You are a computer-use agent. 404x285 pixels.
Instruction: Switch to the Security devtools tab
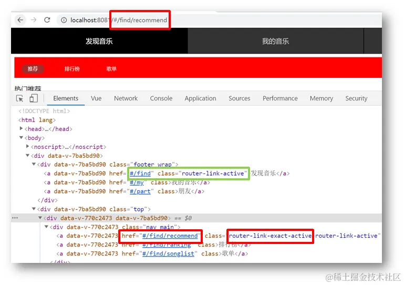[356, 98]
